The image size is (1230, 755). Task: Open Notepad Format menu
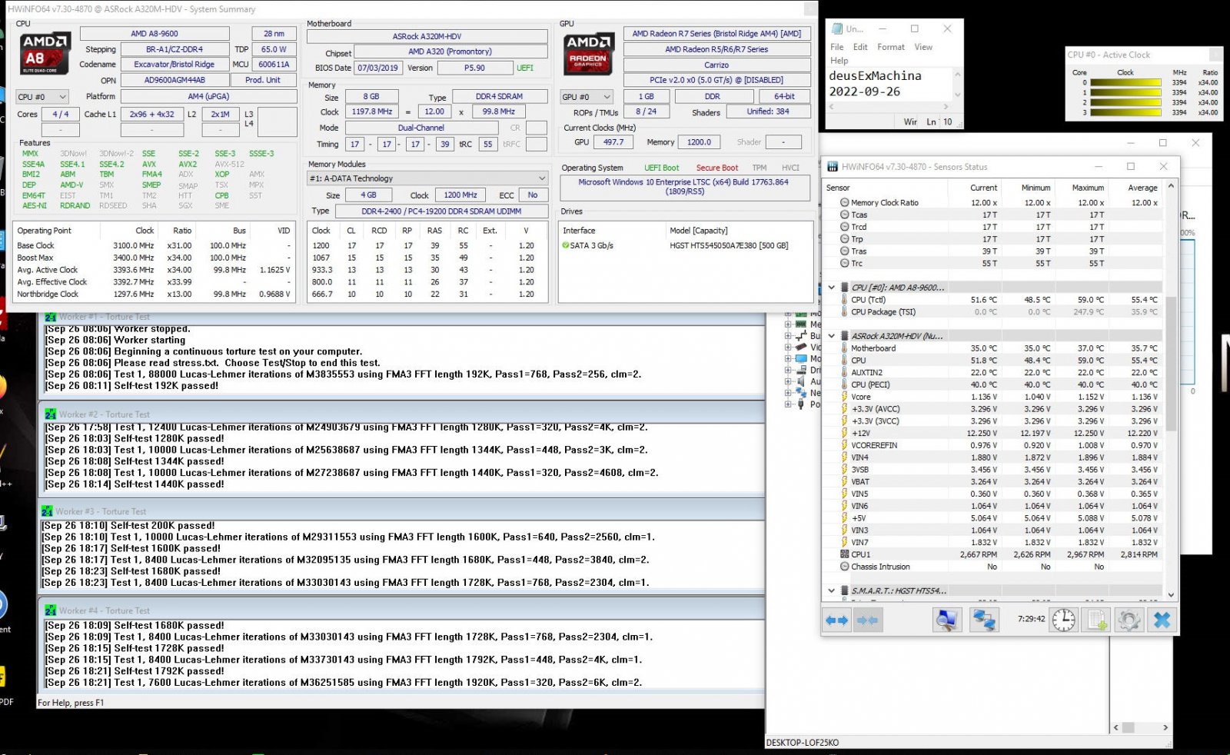[891, 47]
